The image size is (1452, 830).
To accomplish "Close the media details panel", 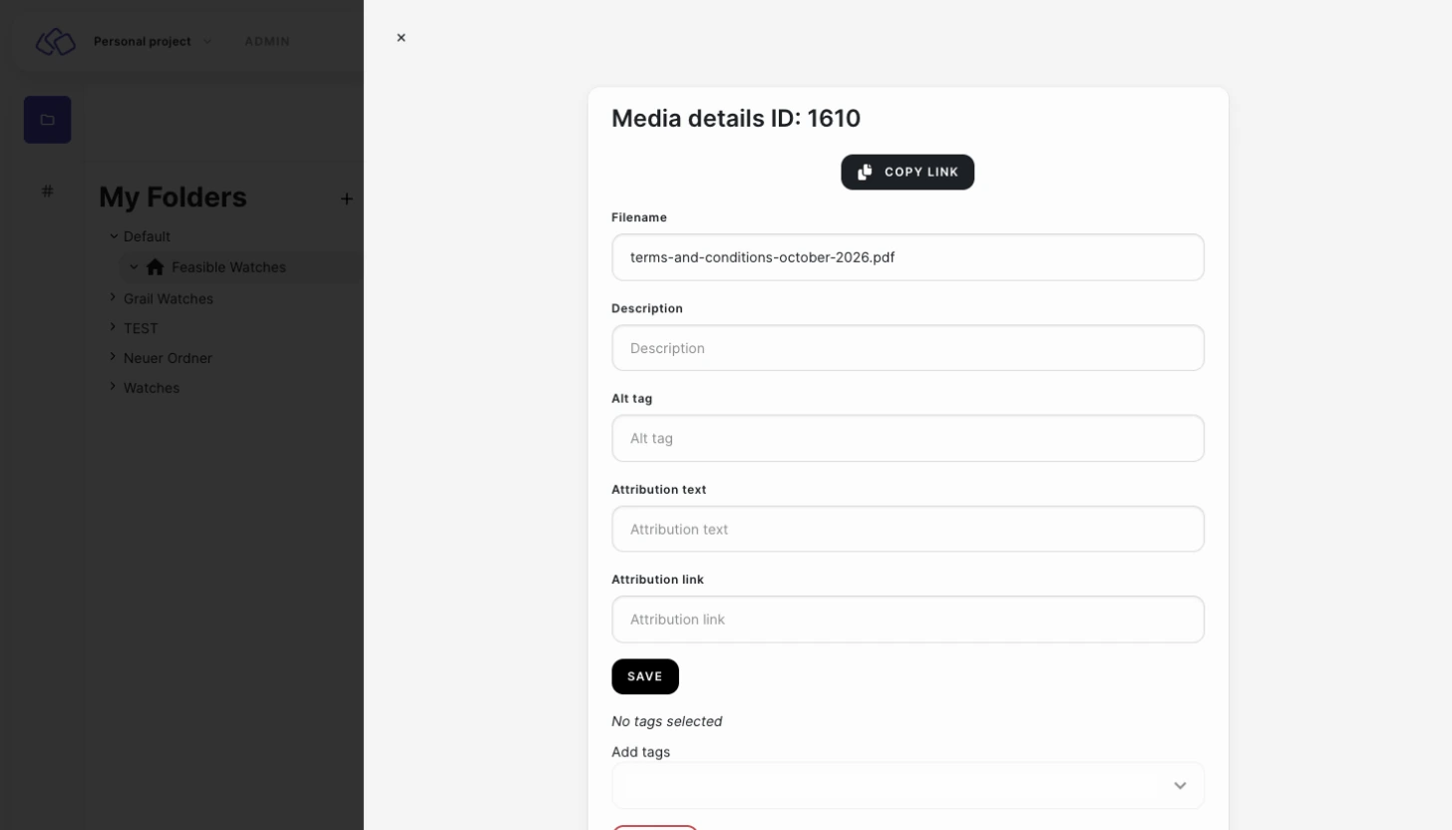I will [401, 38].
